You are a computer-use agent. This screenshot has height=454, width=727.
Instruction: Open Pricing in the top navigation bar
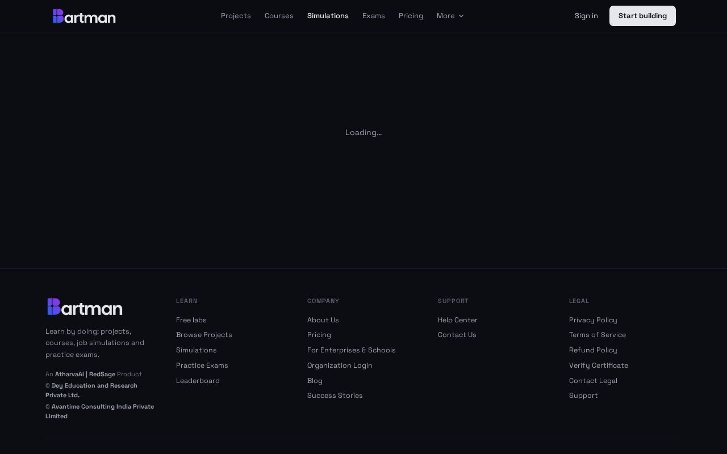tap(411, 16)
